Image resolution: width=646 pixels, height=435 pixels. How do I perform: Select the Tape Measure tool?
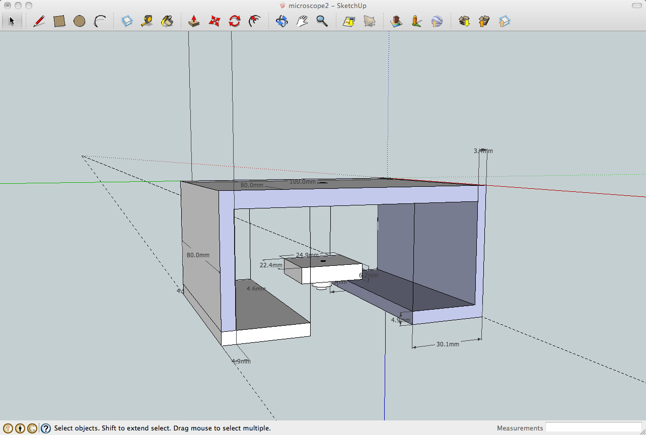[147, 21]
